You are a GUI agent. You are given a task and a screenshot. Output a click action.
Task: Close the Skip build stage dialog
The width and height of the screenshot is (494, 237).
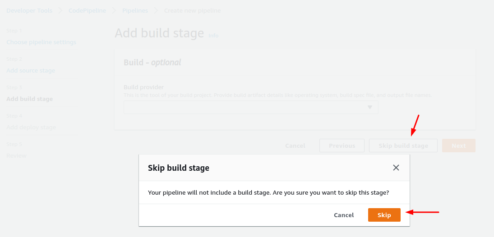tap(396, 168)
